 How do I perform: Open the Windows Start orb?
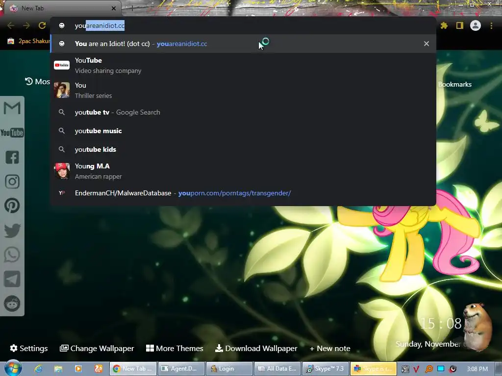(x=13, y=368)
